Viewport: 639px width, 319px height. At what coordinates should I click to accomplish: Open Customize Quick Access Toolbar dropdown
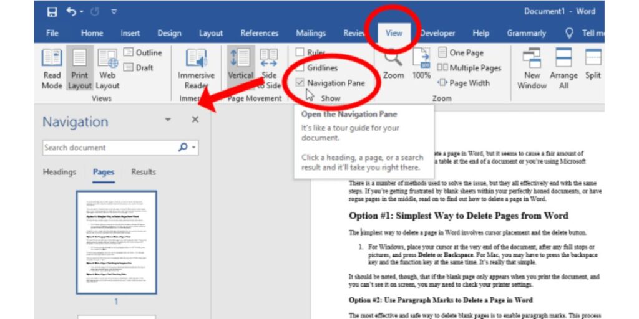[114, 12]
